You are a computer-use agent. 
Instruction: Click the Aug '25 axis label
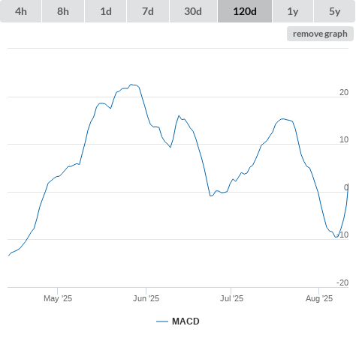tap(319, 298)
